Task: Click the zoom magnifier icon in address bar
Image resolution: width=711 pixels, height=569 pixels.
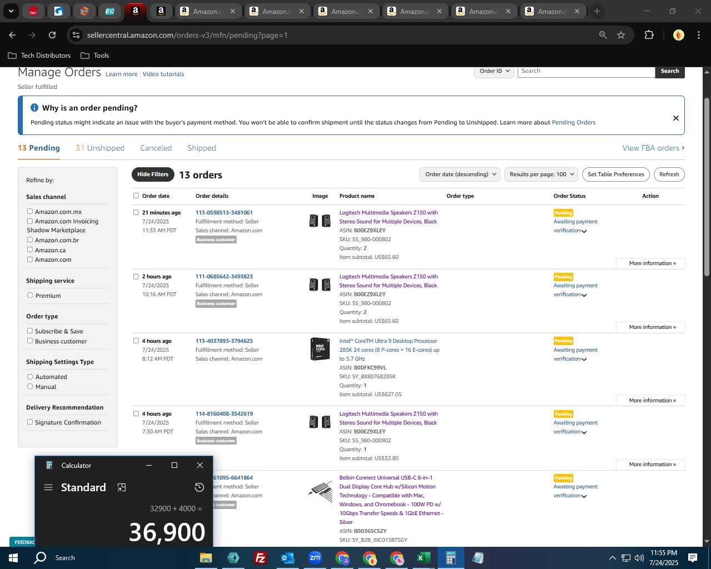Action: (603, 35)
